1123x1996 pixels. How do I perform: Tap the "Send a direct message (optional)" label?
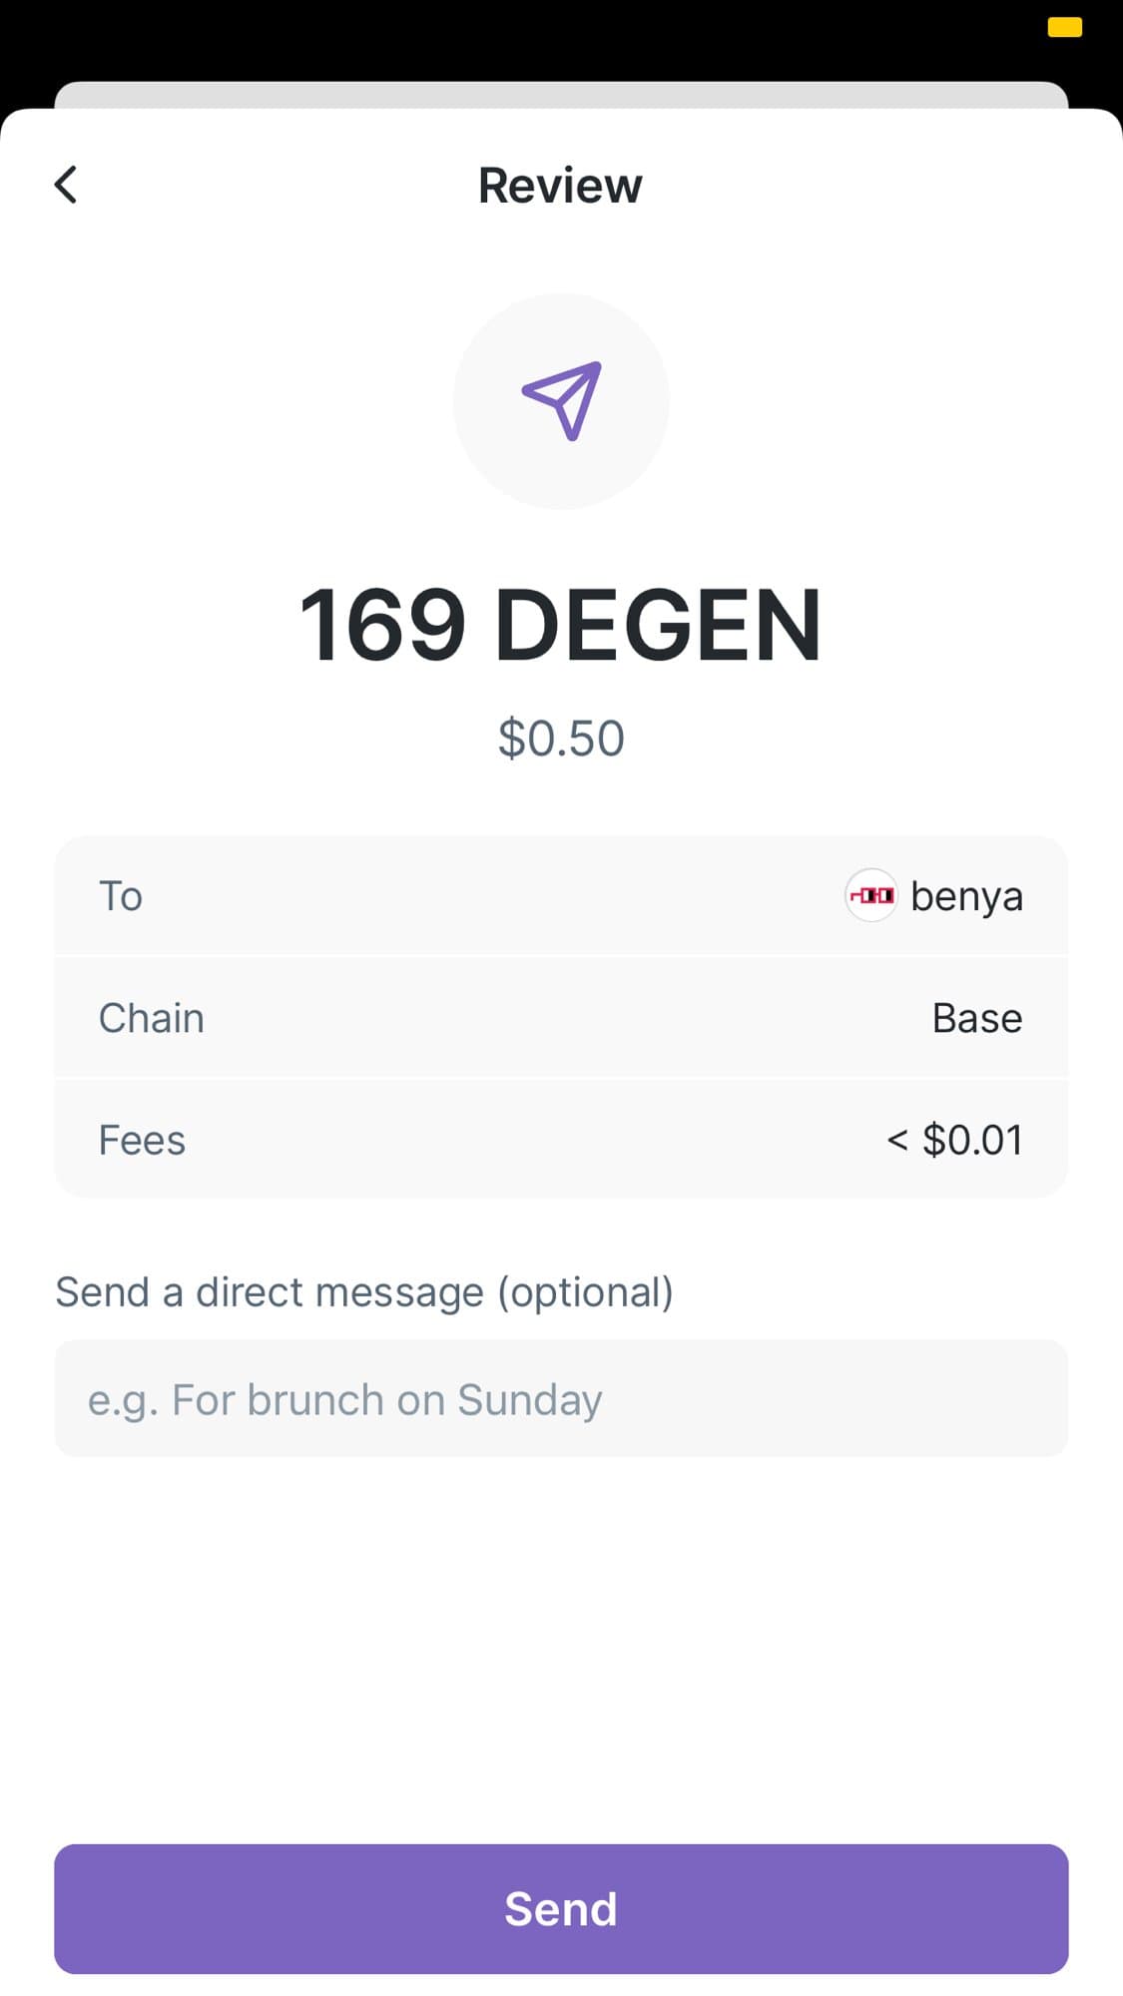click(364, 1291)
